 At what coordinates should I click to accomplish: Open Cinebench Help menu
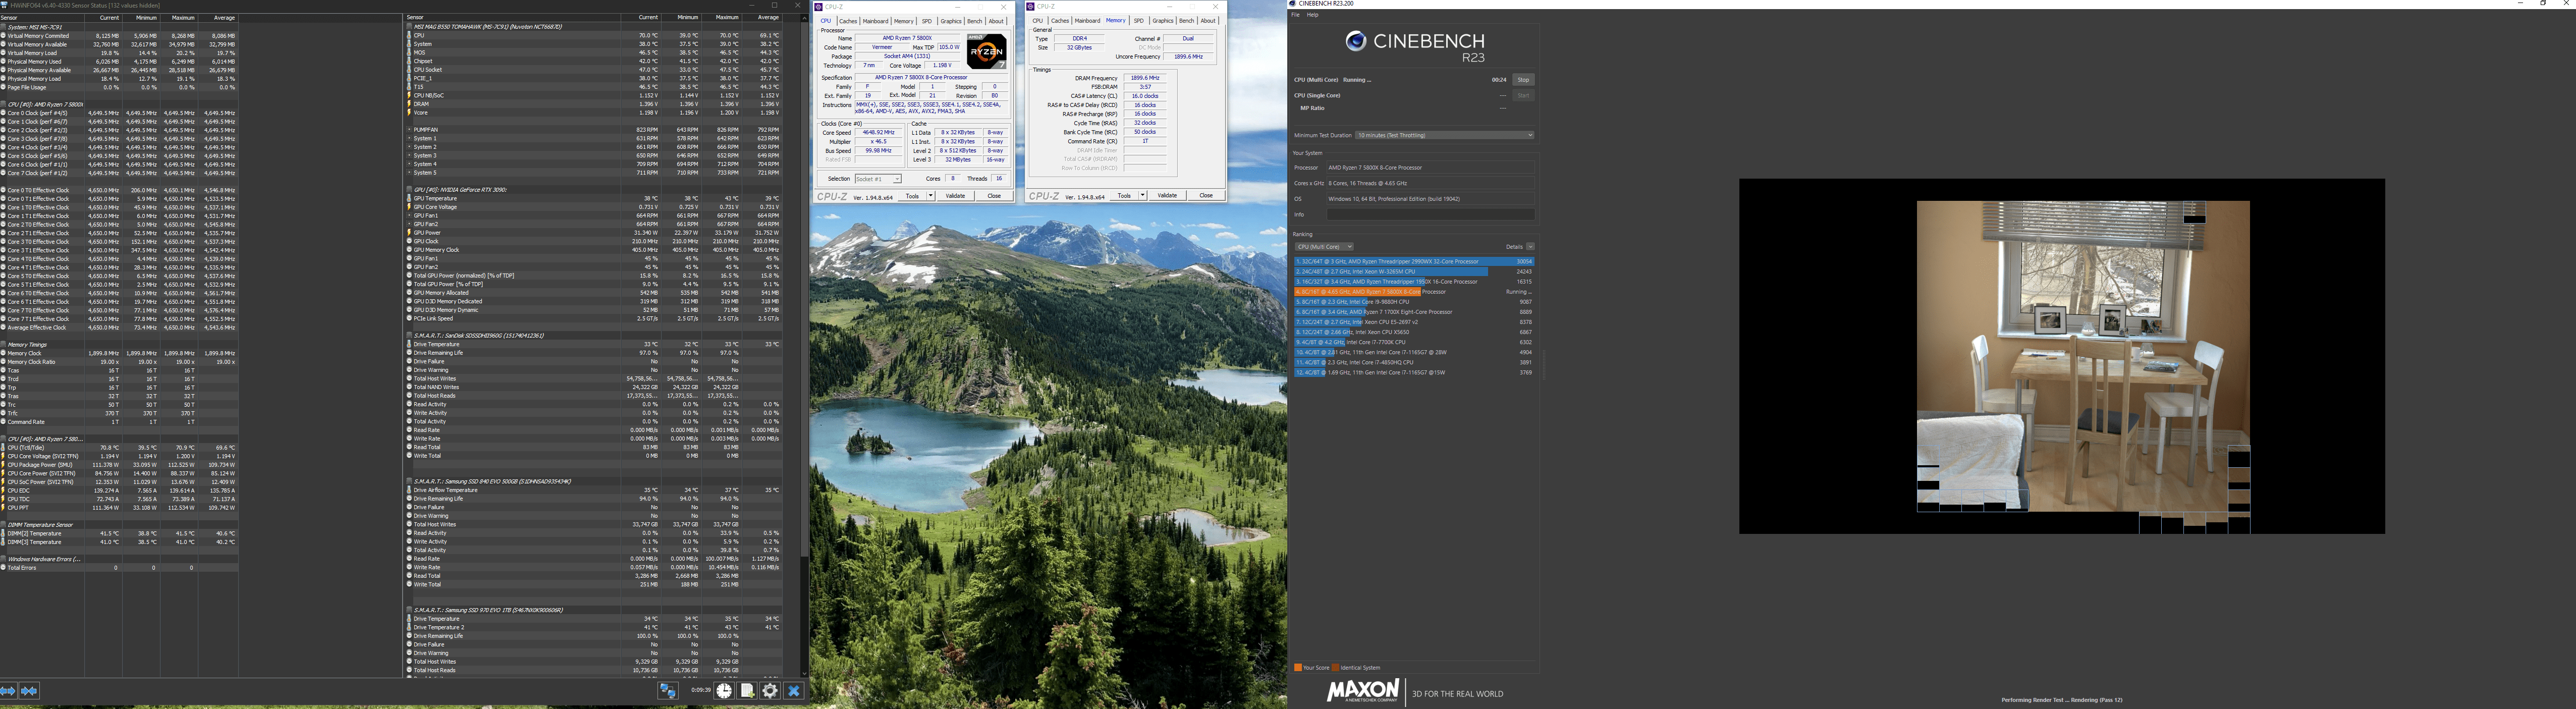pyautogui.click(x=1313, y=15)
